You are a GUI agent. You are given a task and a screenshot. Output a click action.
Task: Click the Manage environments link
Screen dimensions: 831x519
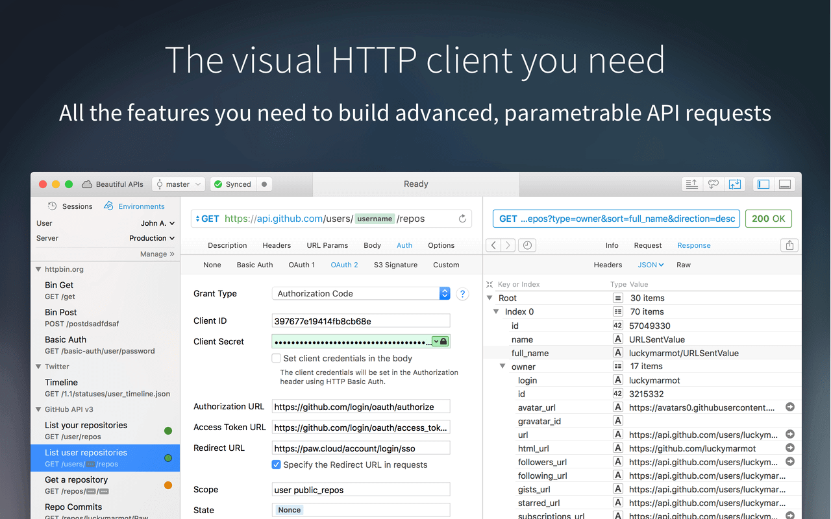(157, 254)
